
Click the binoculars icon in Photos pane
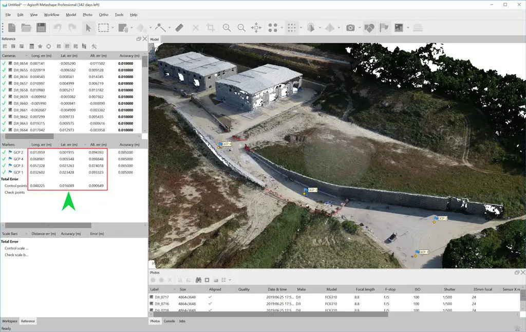(199, 280)
